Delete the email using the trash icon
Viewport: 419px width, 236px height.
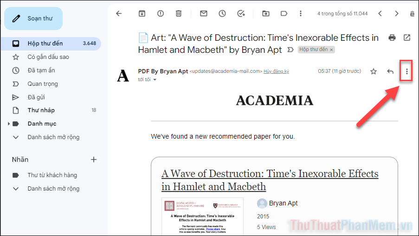coord(179,13)
